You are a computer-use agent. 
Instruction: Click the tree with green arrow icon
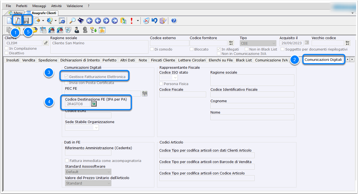point(94,30)
